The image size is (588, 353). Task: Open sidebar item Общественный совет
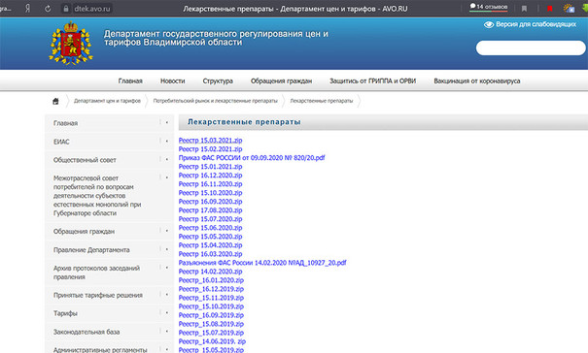pyautogui.click(x=85, y=160)
